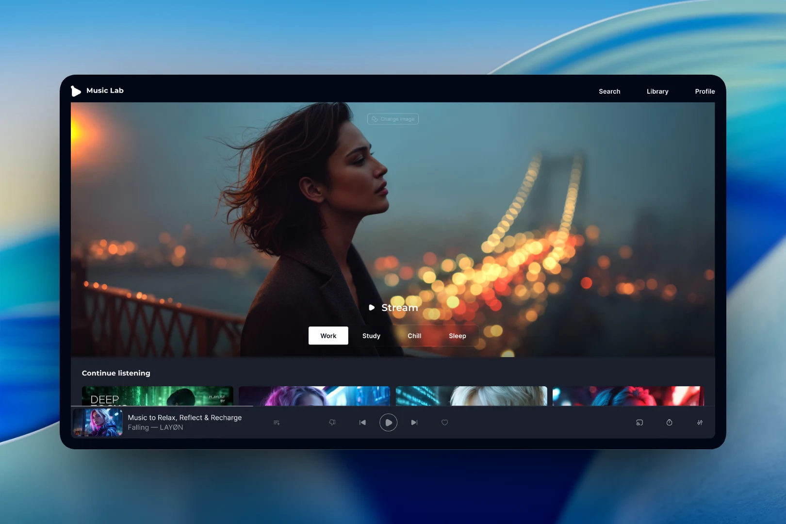Open the Profile menu
Screen dimensions: 786x524
(705, 91)
